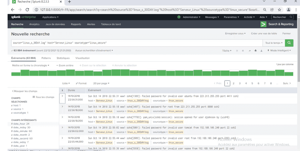Click Zoom arrière on the timeline
Viewport: 300px width, 151px height.
pos(65,65)
